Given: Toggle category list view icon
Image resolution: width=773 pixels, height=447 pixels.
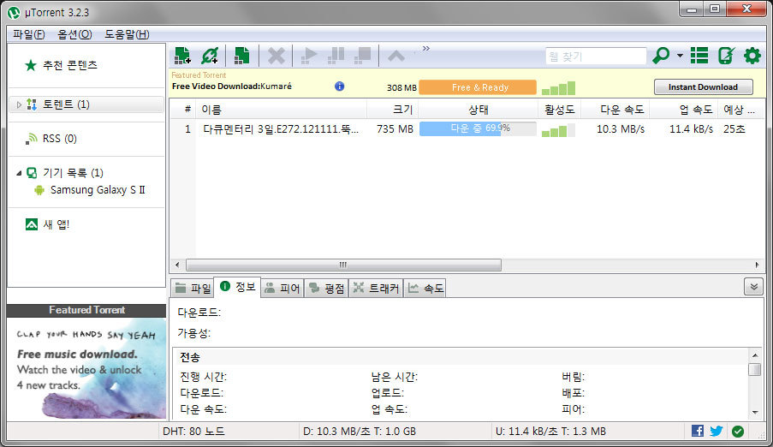Looking at the screenshot, I should point(699,56).
